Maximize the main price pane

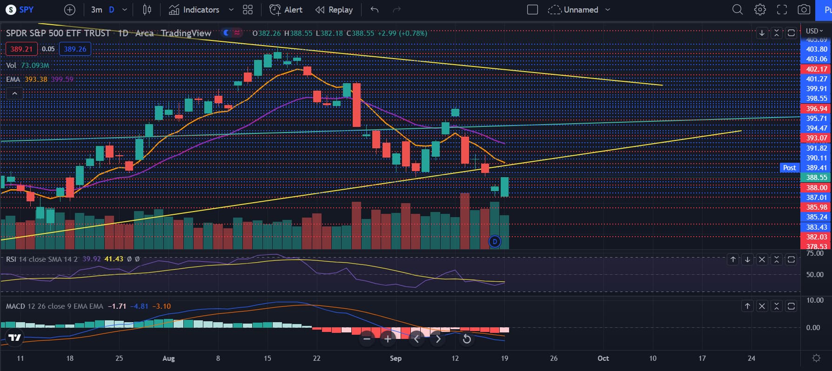pos(791,33)
